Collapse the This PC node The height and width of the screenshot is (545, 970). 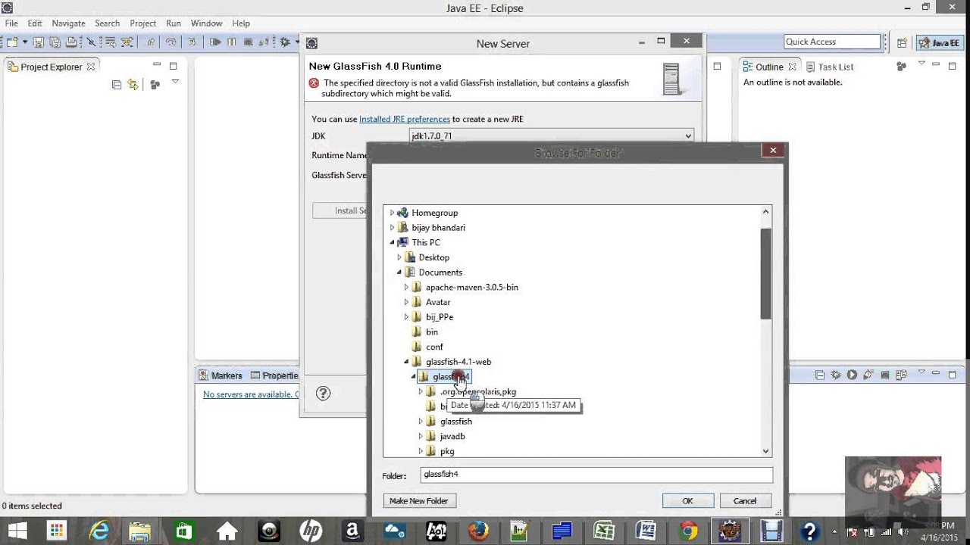(x=392, y=242)
